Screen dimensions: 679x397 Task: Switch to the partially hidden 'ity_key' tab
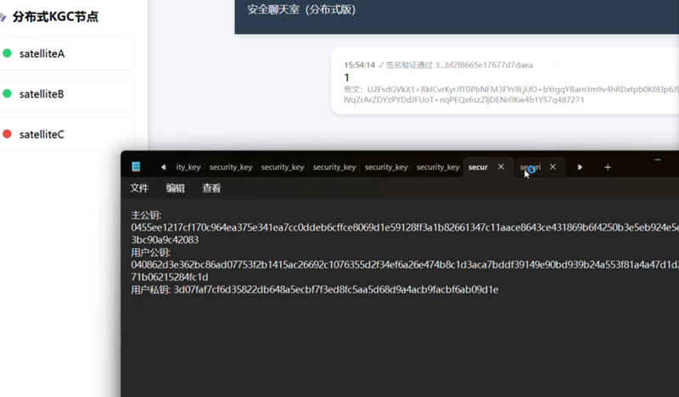188,167
